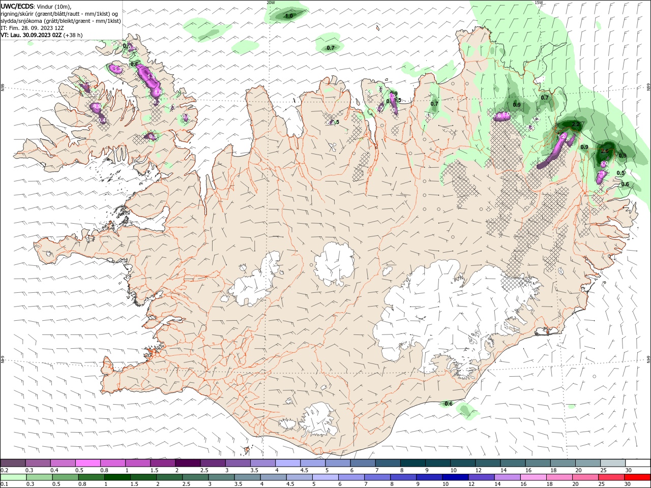This screenshot has height=488, width=651.
Task: Select the grey-purple 0.2 snow legend swatch
Action: click(13, 463)
